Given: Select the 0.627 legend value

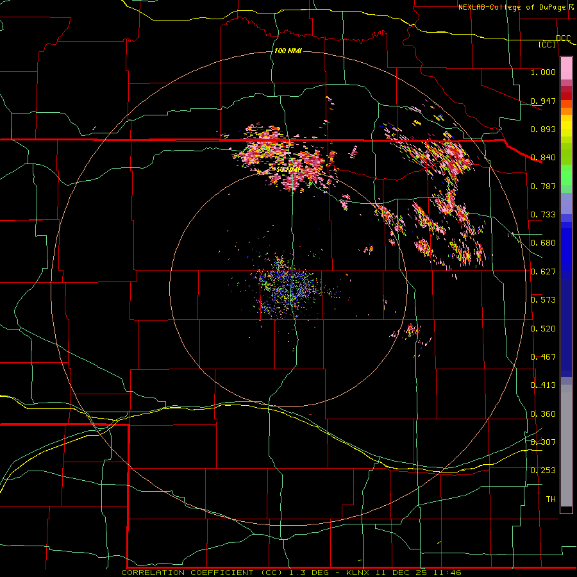Looking at the screenshot, I should click(543, 272).
